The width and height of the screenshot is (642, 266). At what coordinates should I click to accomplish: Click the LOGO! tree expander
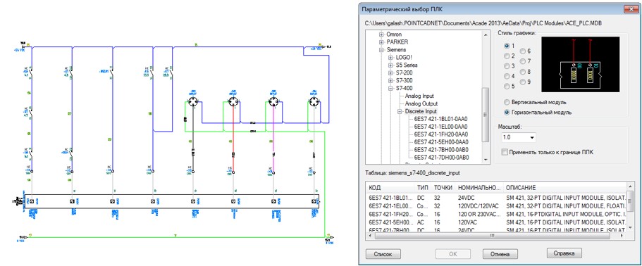click(x=390, y=58)
